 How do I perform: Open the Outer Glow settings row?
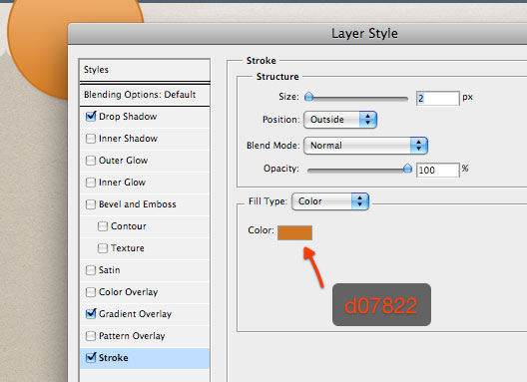pyautogui.click(x=145, y=161)
